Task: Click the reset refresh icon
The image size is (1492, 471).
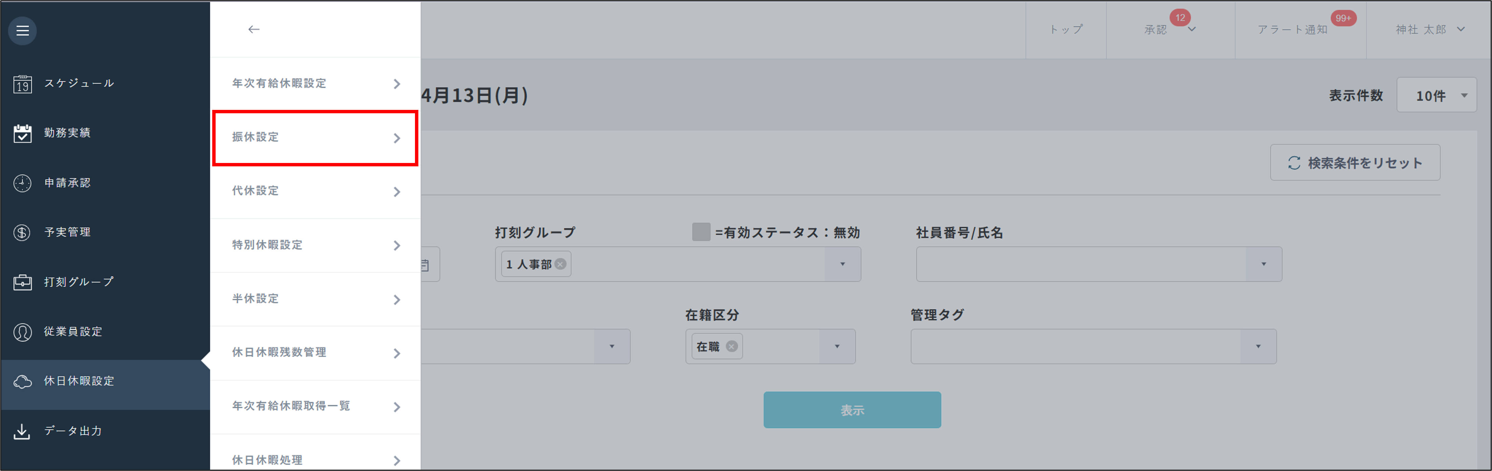Action: coord(1294,163)
